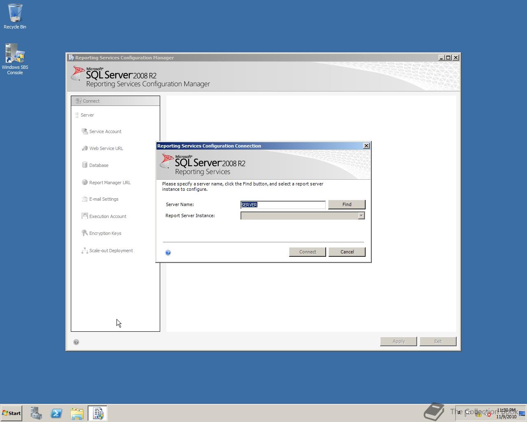Open the Database page
527x422 pixels.
click(99, 165)
